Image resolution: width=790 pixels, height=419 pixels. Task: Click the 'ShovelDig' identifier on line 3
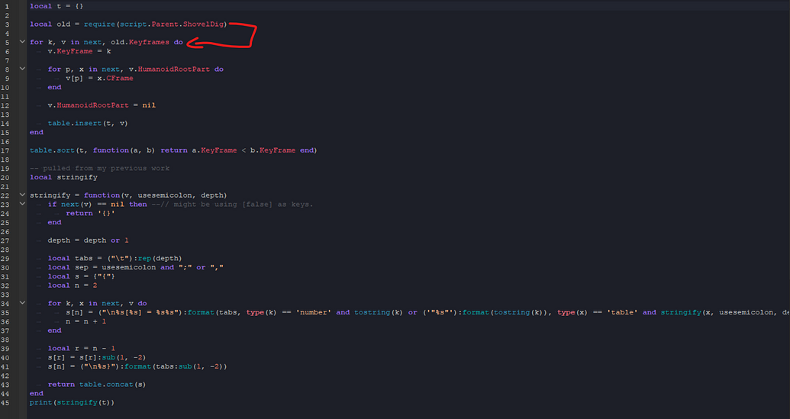(x=203, y=24)
